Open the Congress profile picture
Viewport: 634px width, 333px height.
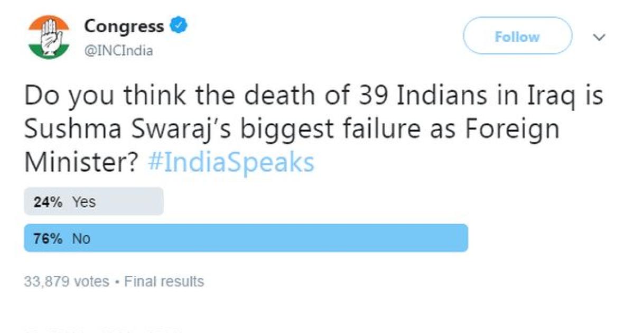(x=48, y=37)
